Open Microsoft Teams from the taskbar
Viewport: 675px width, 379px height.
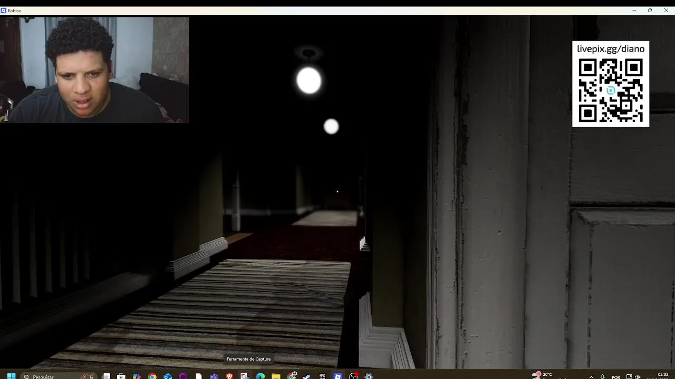(x=214, y=376)
